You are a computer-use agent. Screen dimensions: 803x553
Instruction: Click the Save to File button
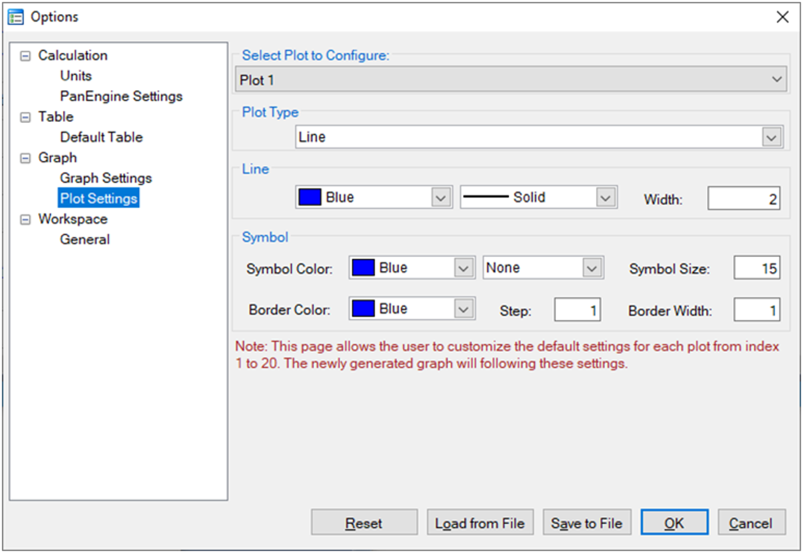point(586,523)
